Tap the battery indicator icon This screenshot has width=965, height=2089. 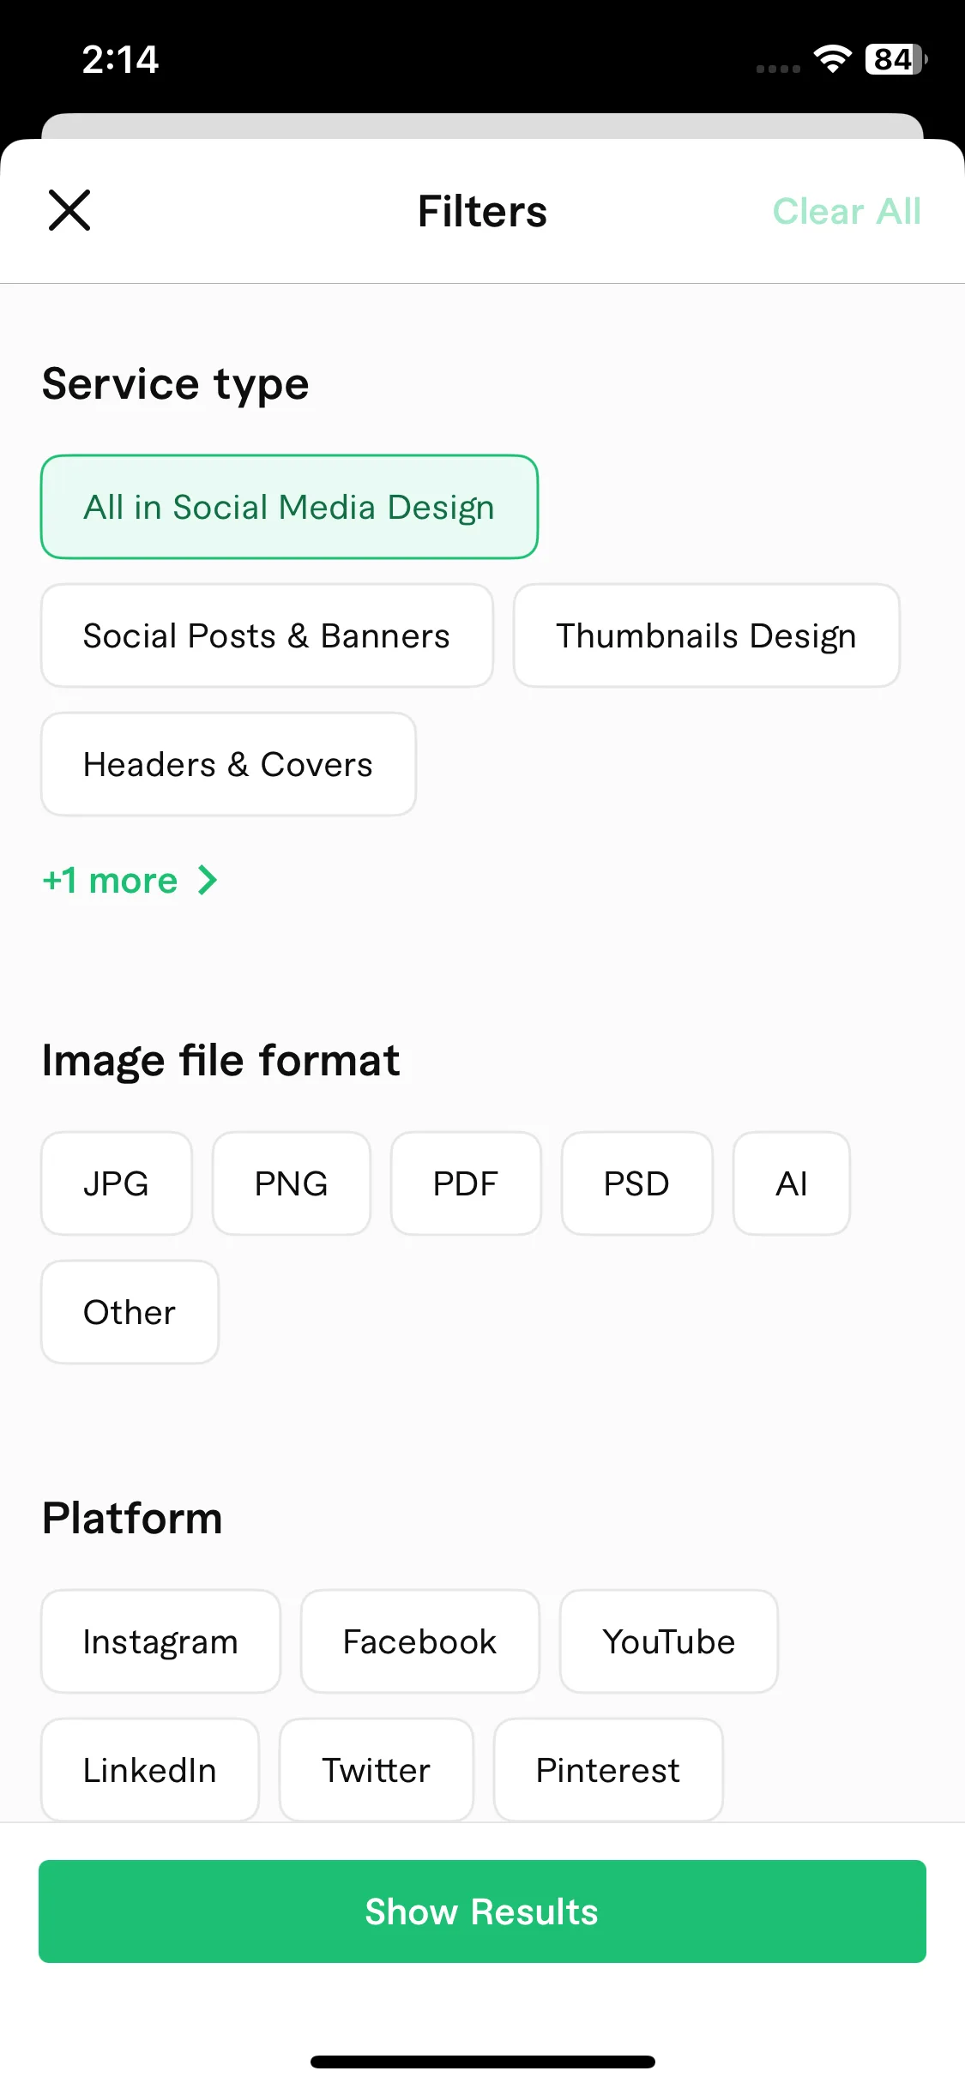896,59
